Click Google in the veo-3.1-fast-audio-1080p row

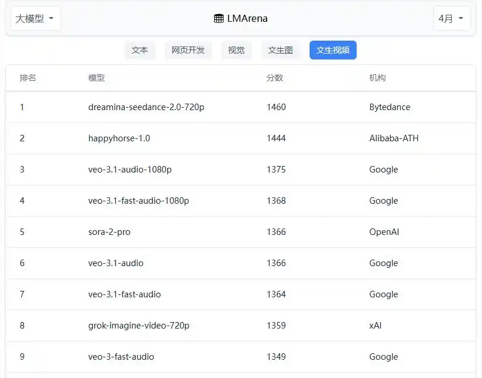pyautogui.click(x=384, y=201)
